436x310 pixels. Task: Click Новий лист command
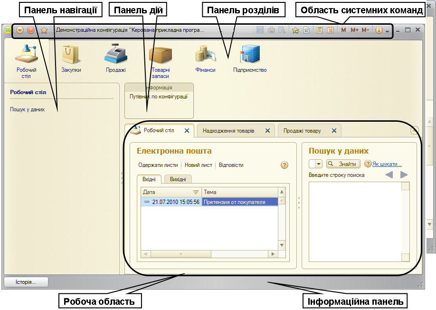[198, 165]
